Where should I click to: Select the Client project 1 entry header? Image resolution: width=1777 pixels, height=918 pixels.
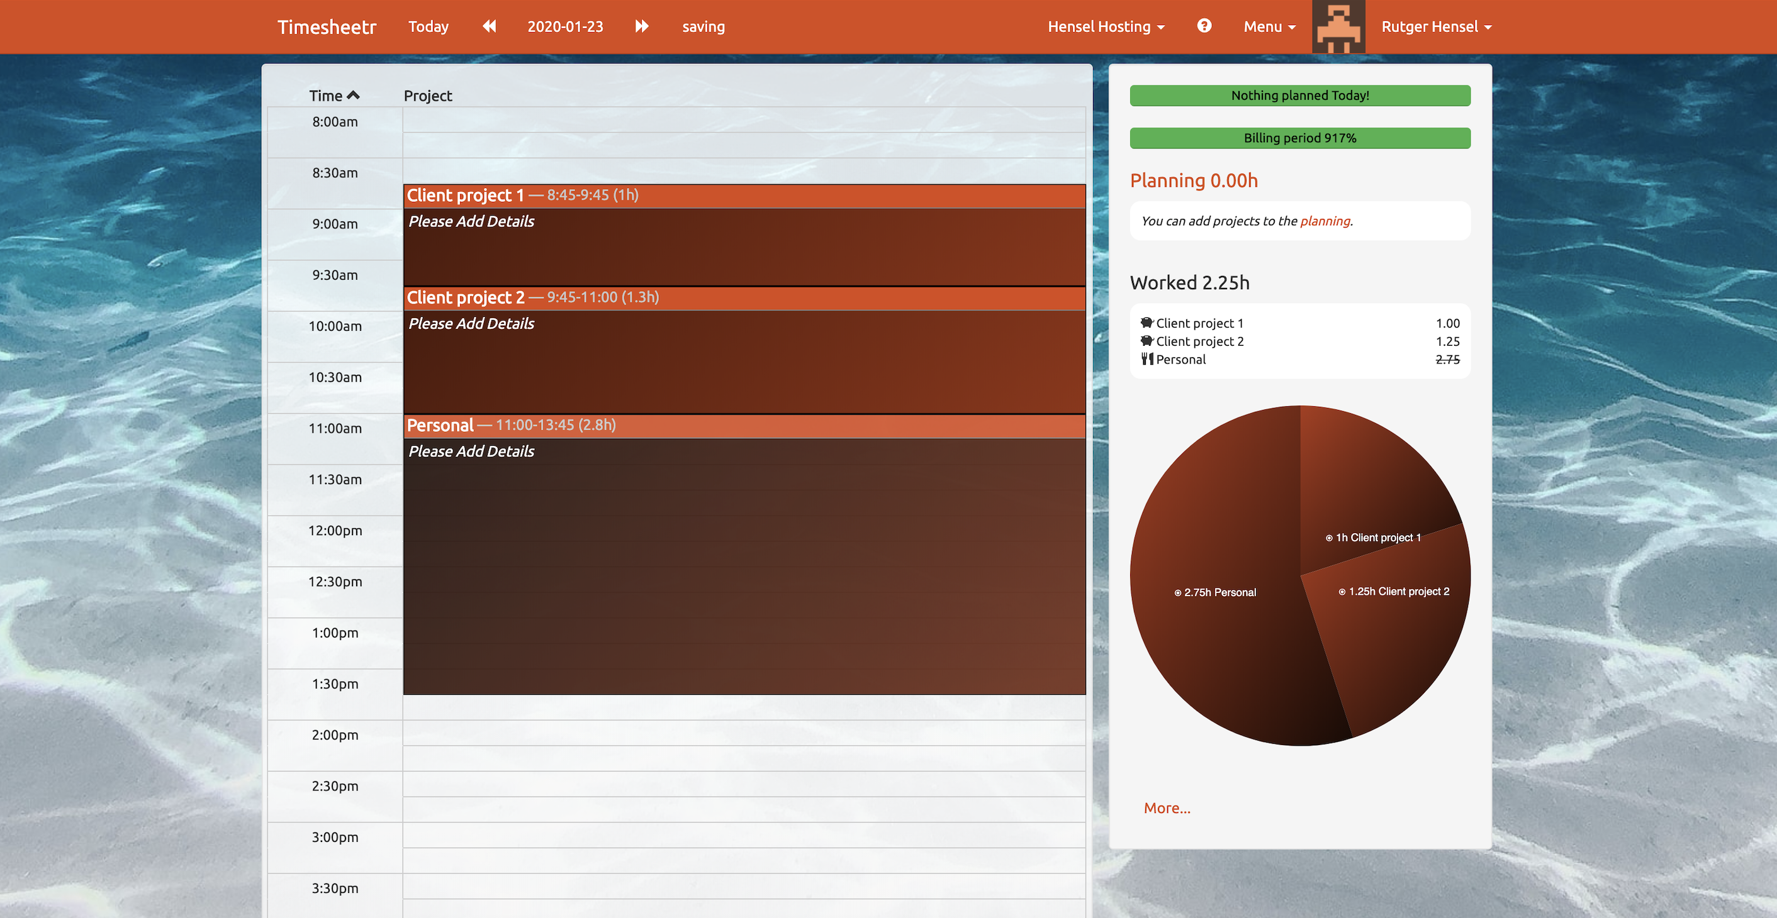[x=744, y=196]
